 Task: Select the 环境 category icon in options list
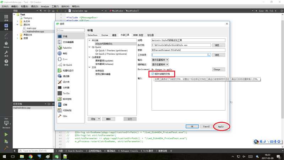coord(60,36)
